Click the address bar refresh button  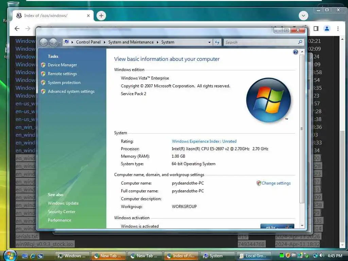(217, 42)
